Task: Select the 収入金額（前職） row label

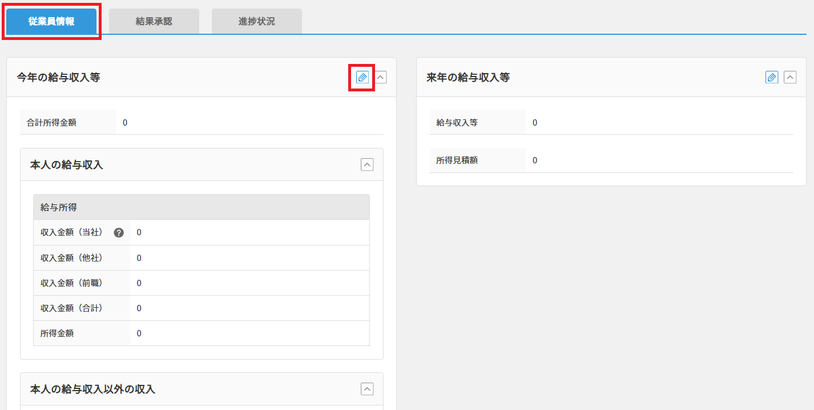Action: pos(71,283)
